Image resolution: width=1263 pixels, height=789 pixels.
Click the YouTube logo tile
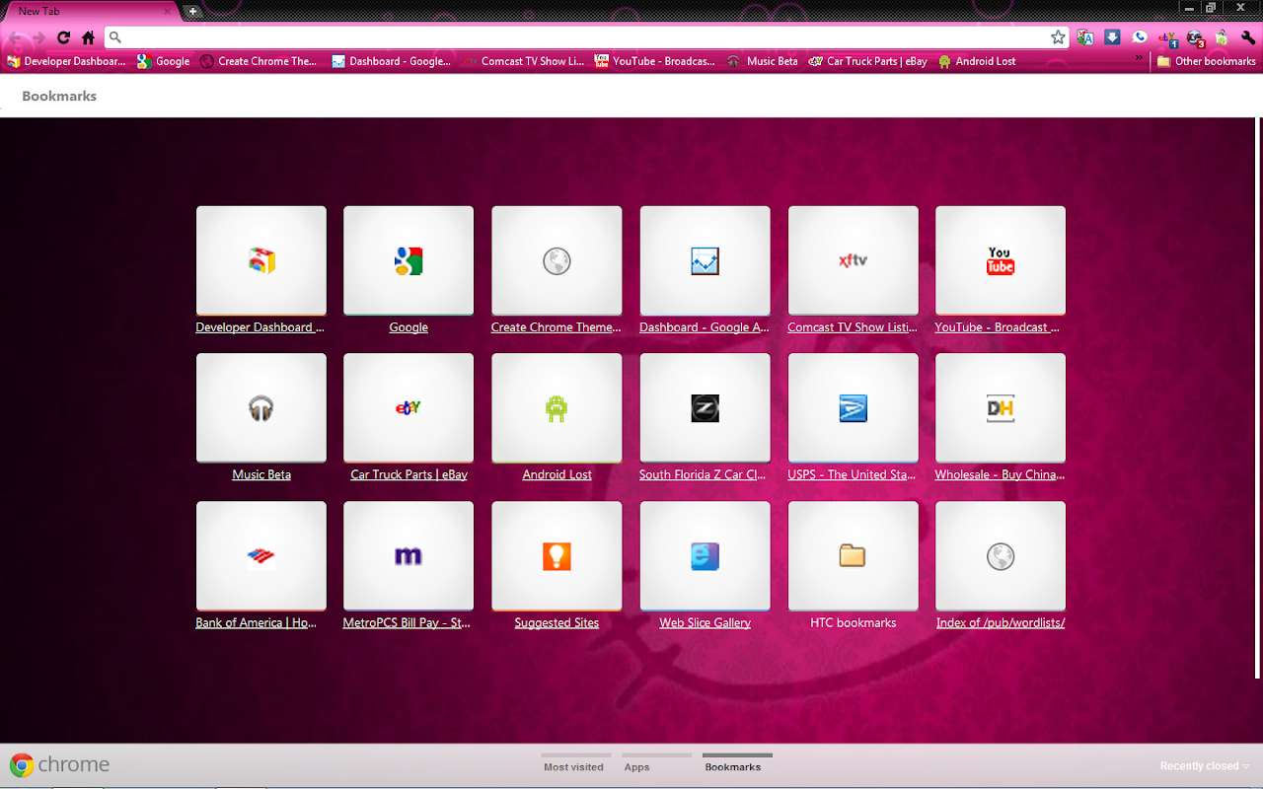point(1001,260)
